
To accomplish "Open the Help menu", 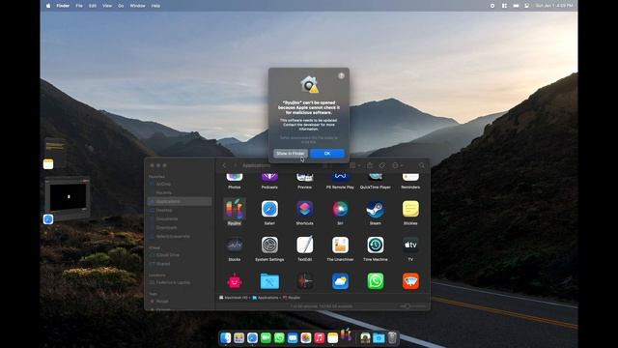I will 155,6.
